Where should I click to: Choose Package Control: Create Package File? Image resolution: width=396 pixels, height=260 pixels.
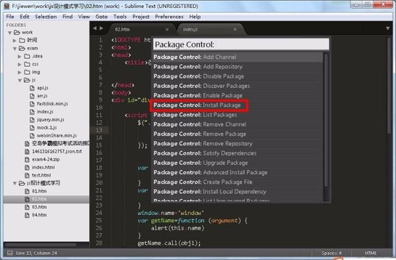pyautogui.click(x=238, y=182)
